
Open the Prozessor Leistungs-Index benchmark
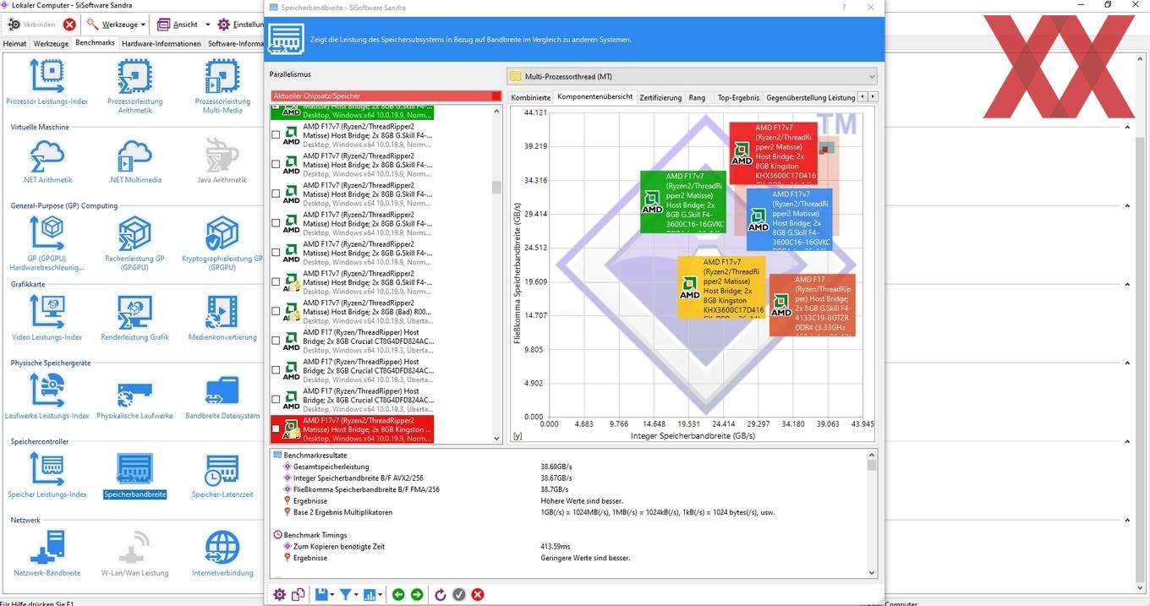coord(47,82)
